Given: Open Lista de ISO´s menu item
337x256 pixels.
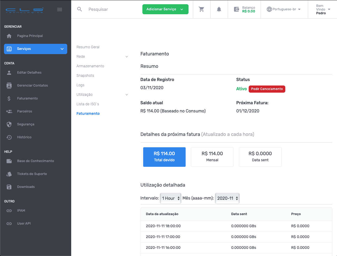Looking at the screenshot, I should coord(88,104).
